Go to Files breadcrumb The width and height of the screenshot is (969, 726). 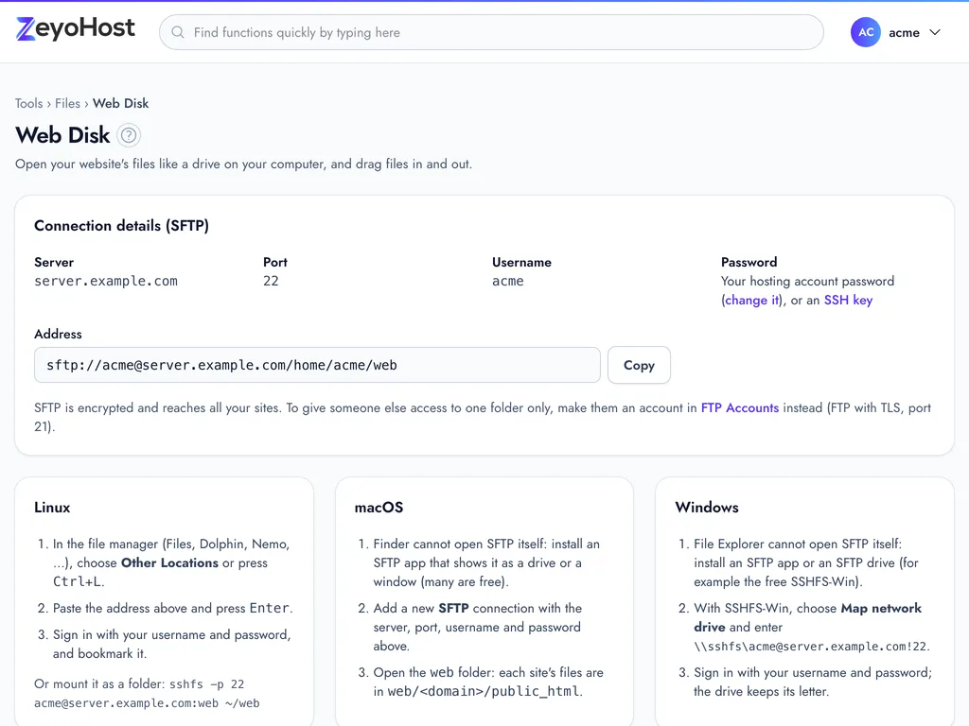pos(67,103)
